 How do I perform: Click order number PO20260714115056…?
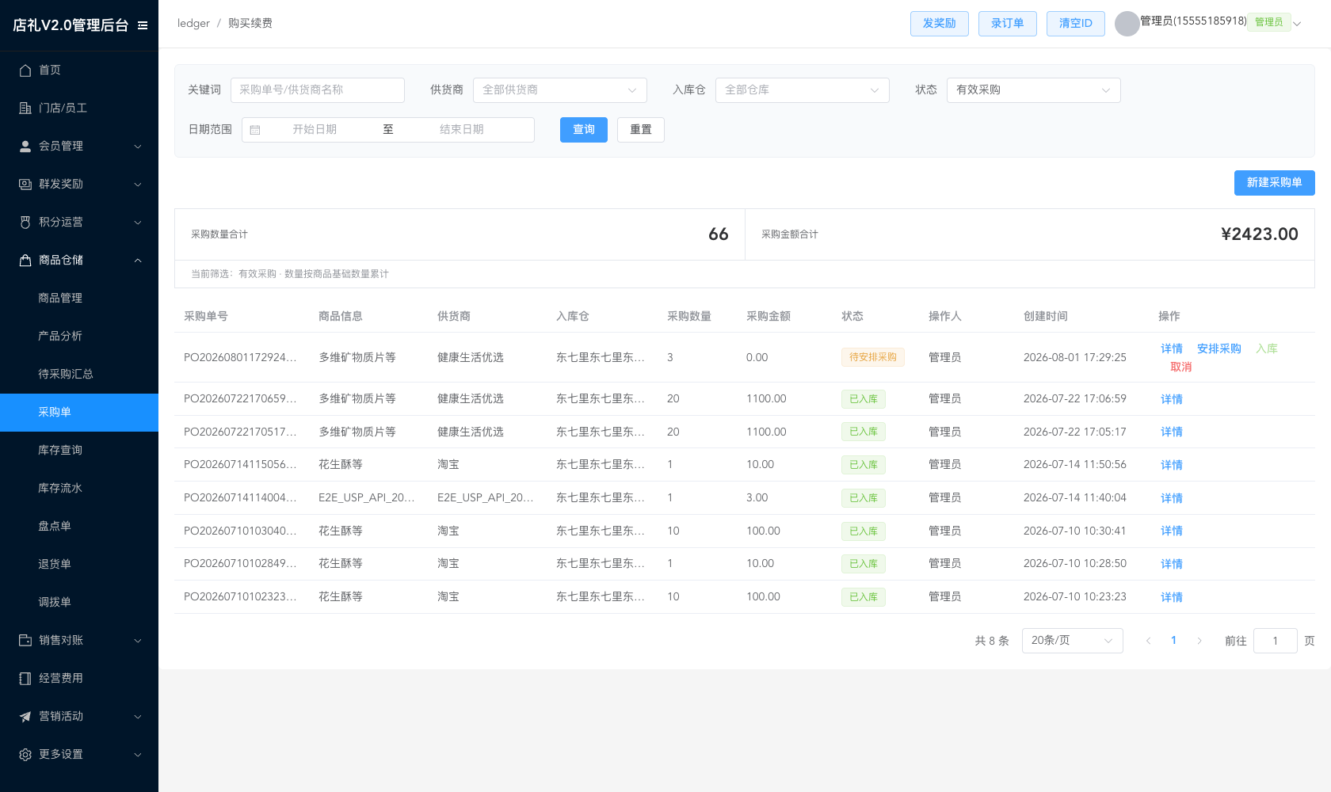(240, 465)
